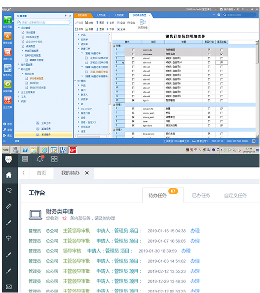Switch to the 首页 tab in lower app
This screenshot has width=260, height=293.
(41, 173)
